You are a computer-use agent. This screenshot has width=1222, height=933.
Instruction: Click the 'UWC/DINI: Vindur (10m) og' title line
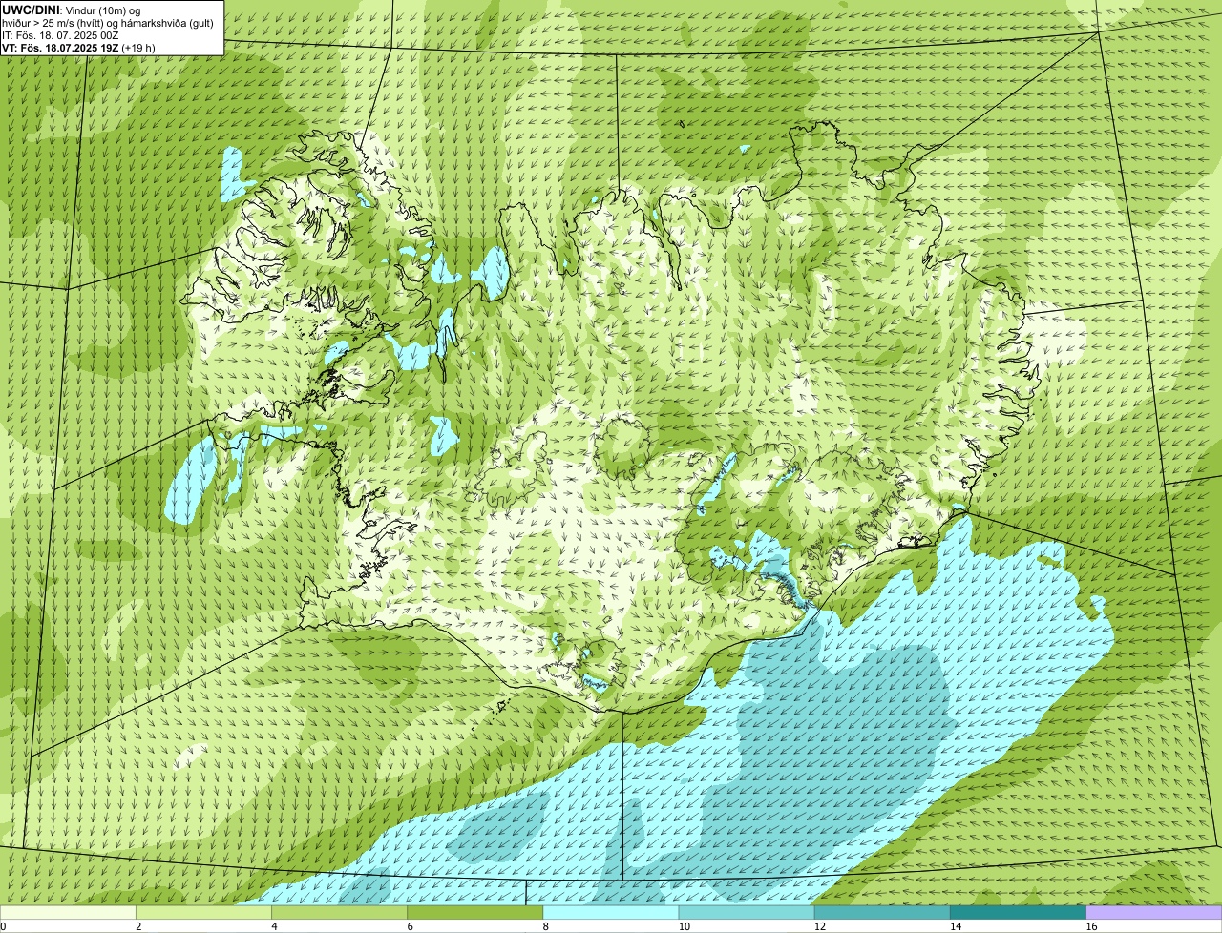coord(72,10)
